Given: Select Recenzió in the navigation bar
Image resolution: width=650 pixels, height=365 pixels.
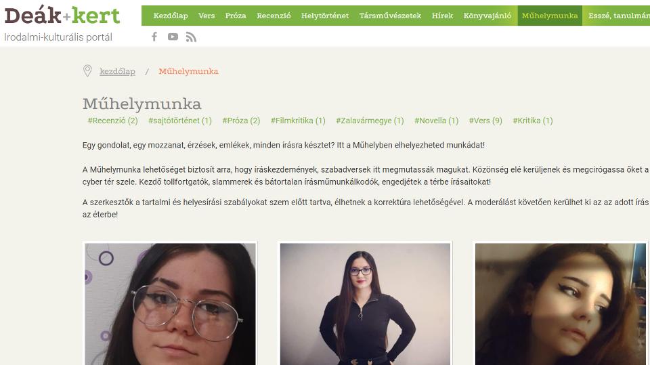Looking at the screenshot, I should point(274,16).
